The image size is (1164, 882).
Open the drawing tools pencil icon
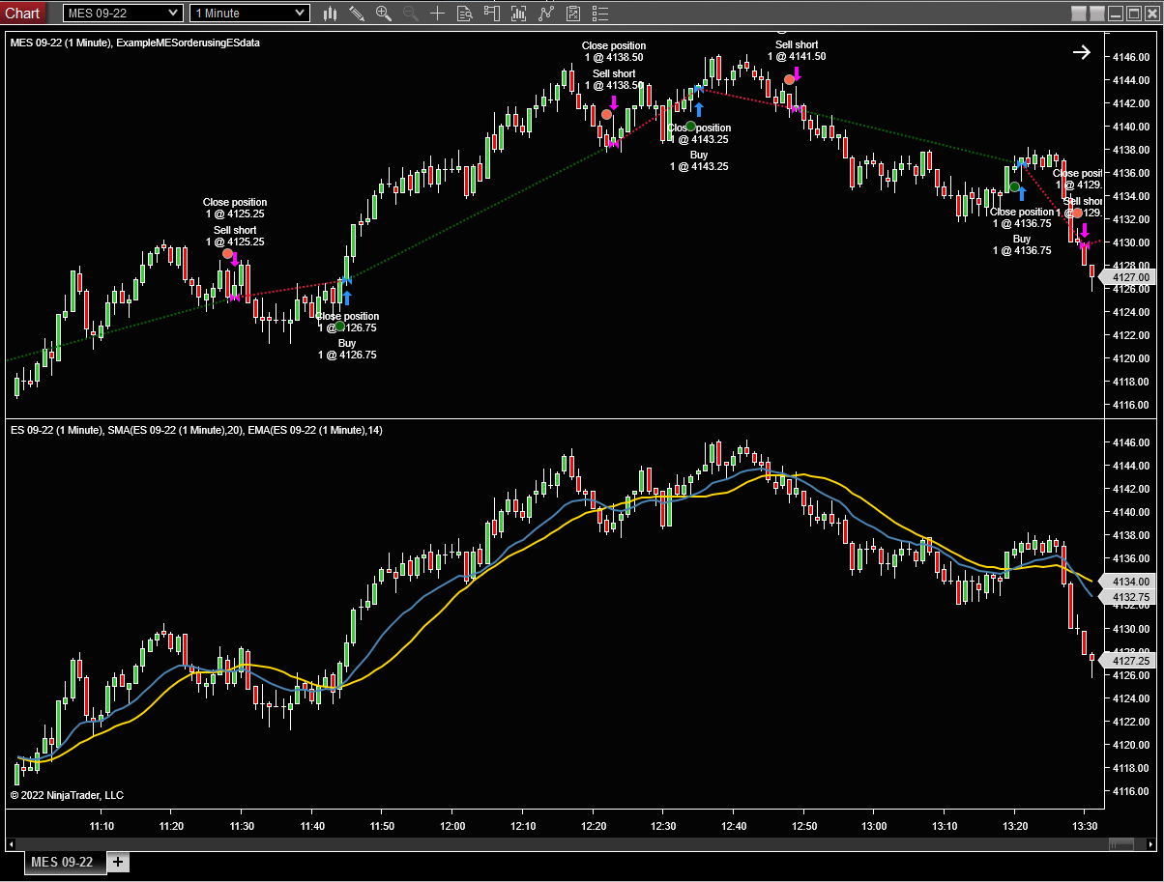357,13
